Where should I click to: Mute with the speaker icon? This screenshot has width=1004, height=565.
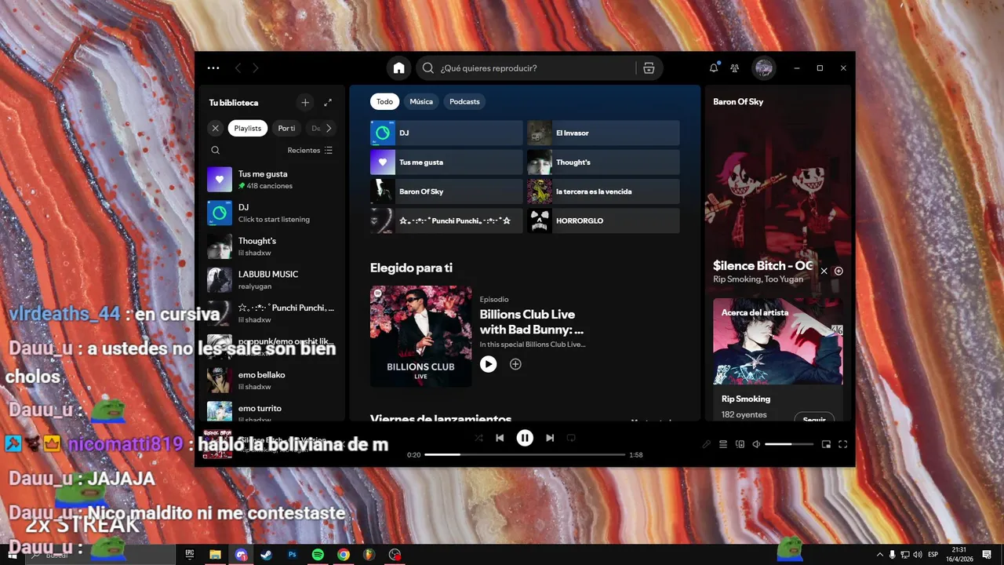[756, 444]
